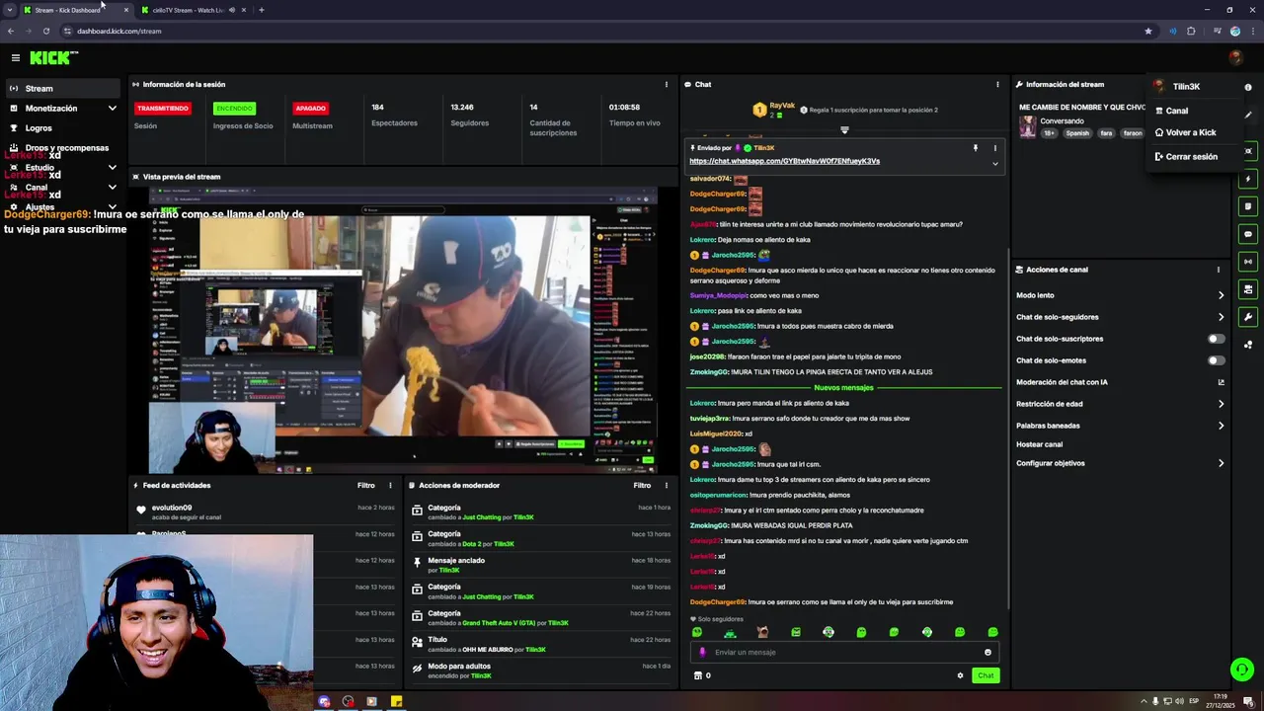Open the Acciones de canal options menu
The image size is (1264, 711).
(1218, 270)
